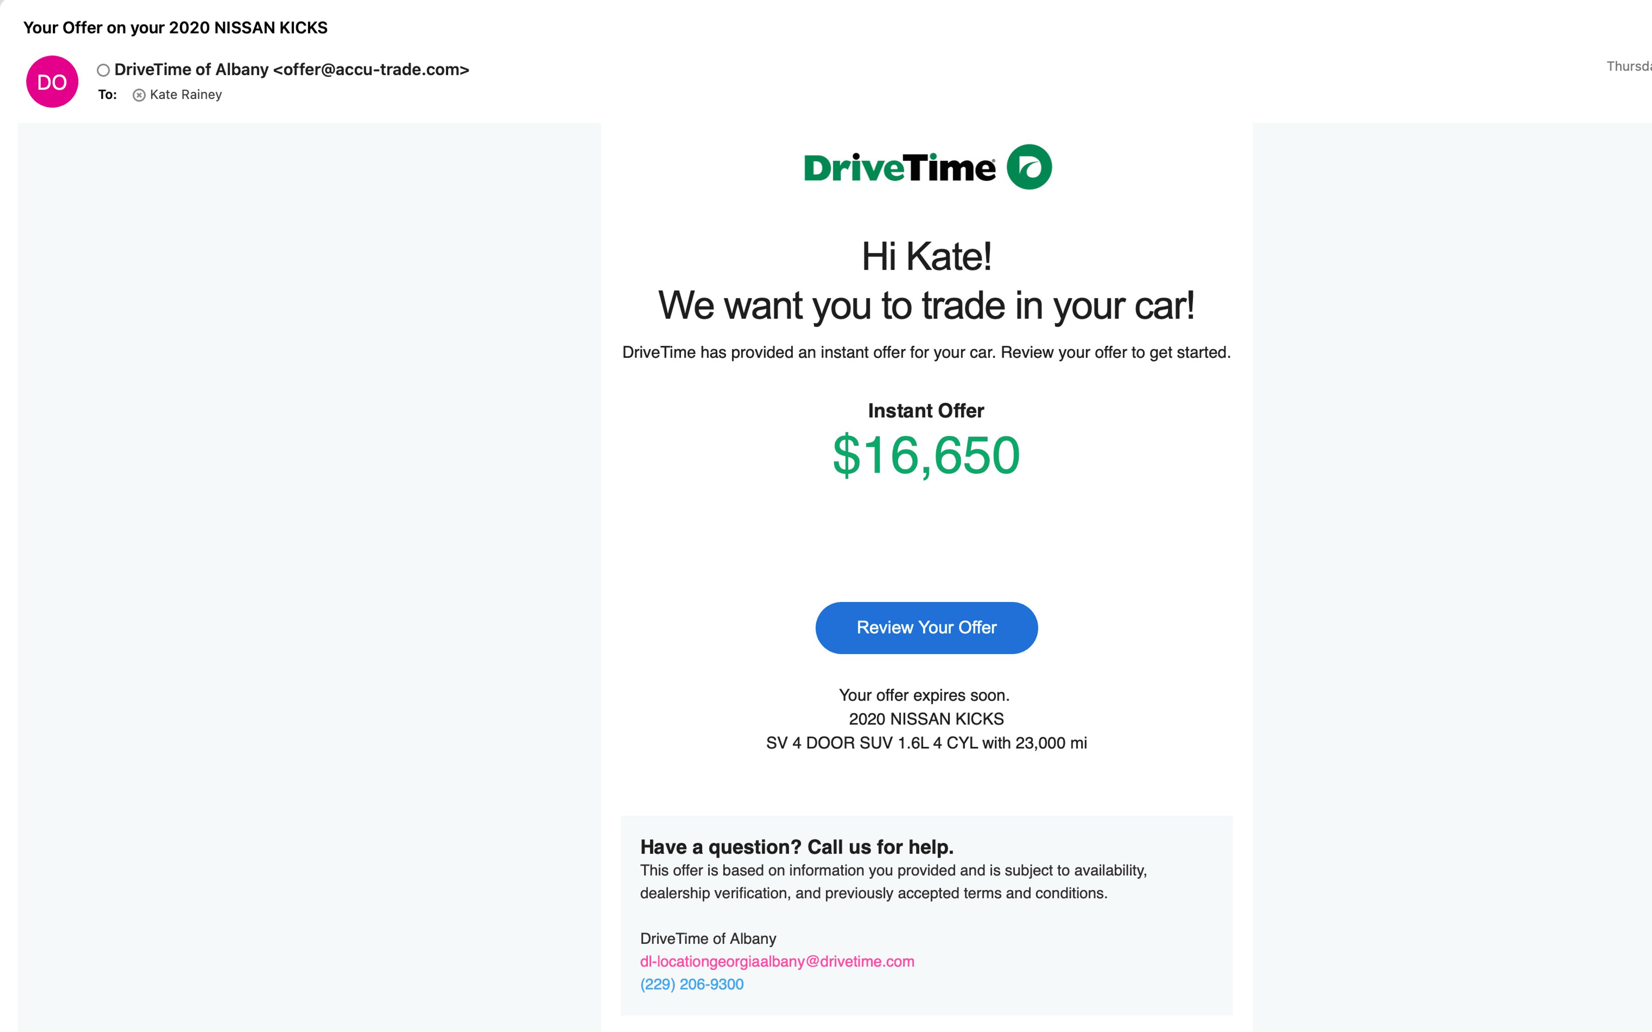Click the Have a question? Call us heading
This screenshot has width=1652, height=1032.
(797, 847)
